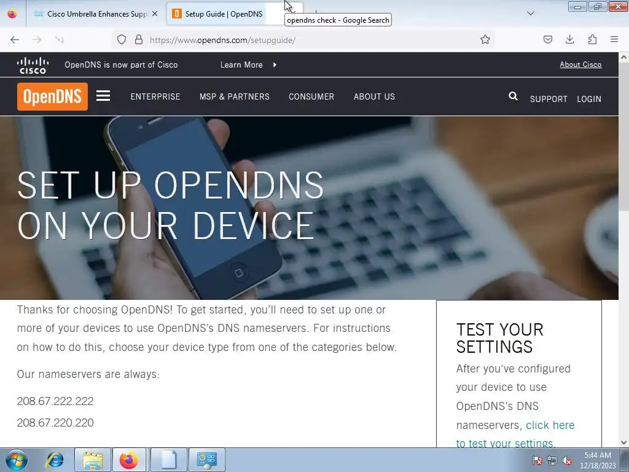Image resolution: width=629 pixels, height=472 pixels.
Task: Open the Downloads panel
Action: 569,39
